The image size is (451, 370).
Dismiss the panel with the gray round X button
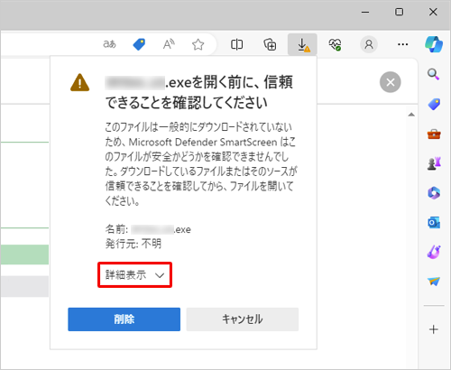391,82
